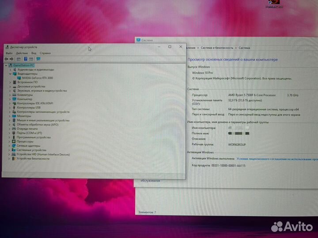Viewport: 318px width, 238px height.
Task: Click the Back arrow in Device Manager toolbar
Action: [x=6, y=59]
